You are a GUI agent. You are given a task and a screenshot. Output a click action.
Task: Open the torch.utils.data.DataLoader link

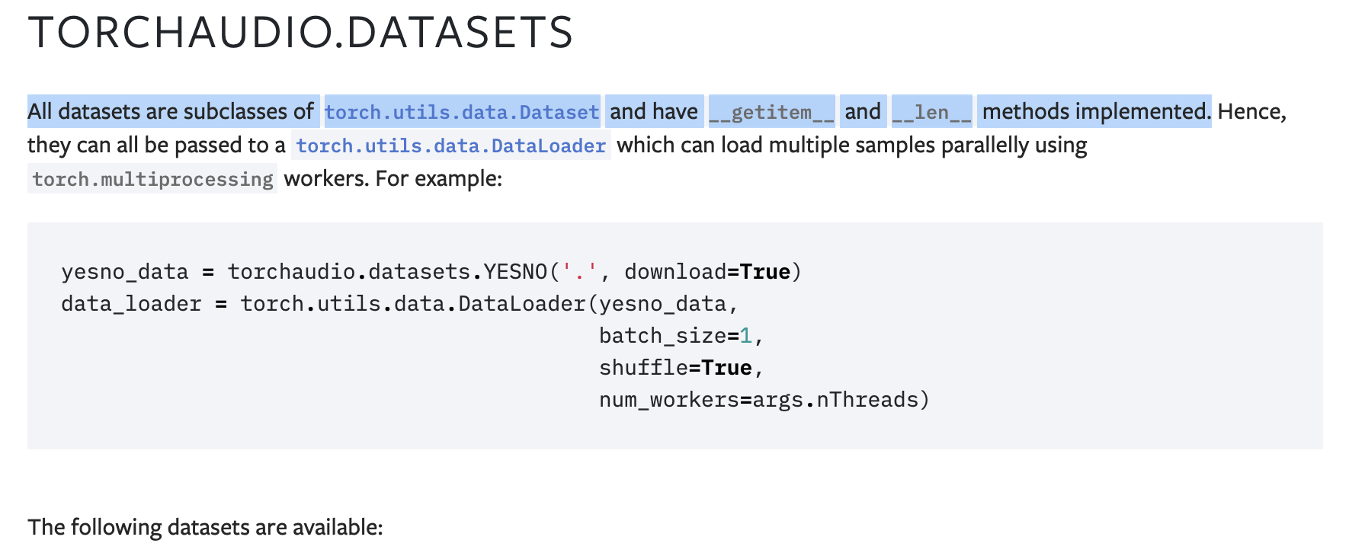click(x=450, y=145)
